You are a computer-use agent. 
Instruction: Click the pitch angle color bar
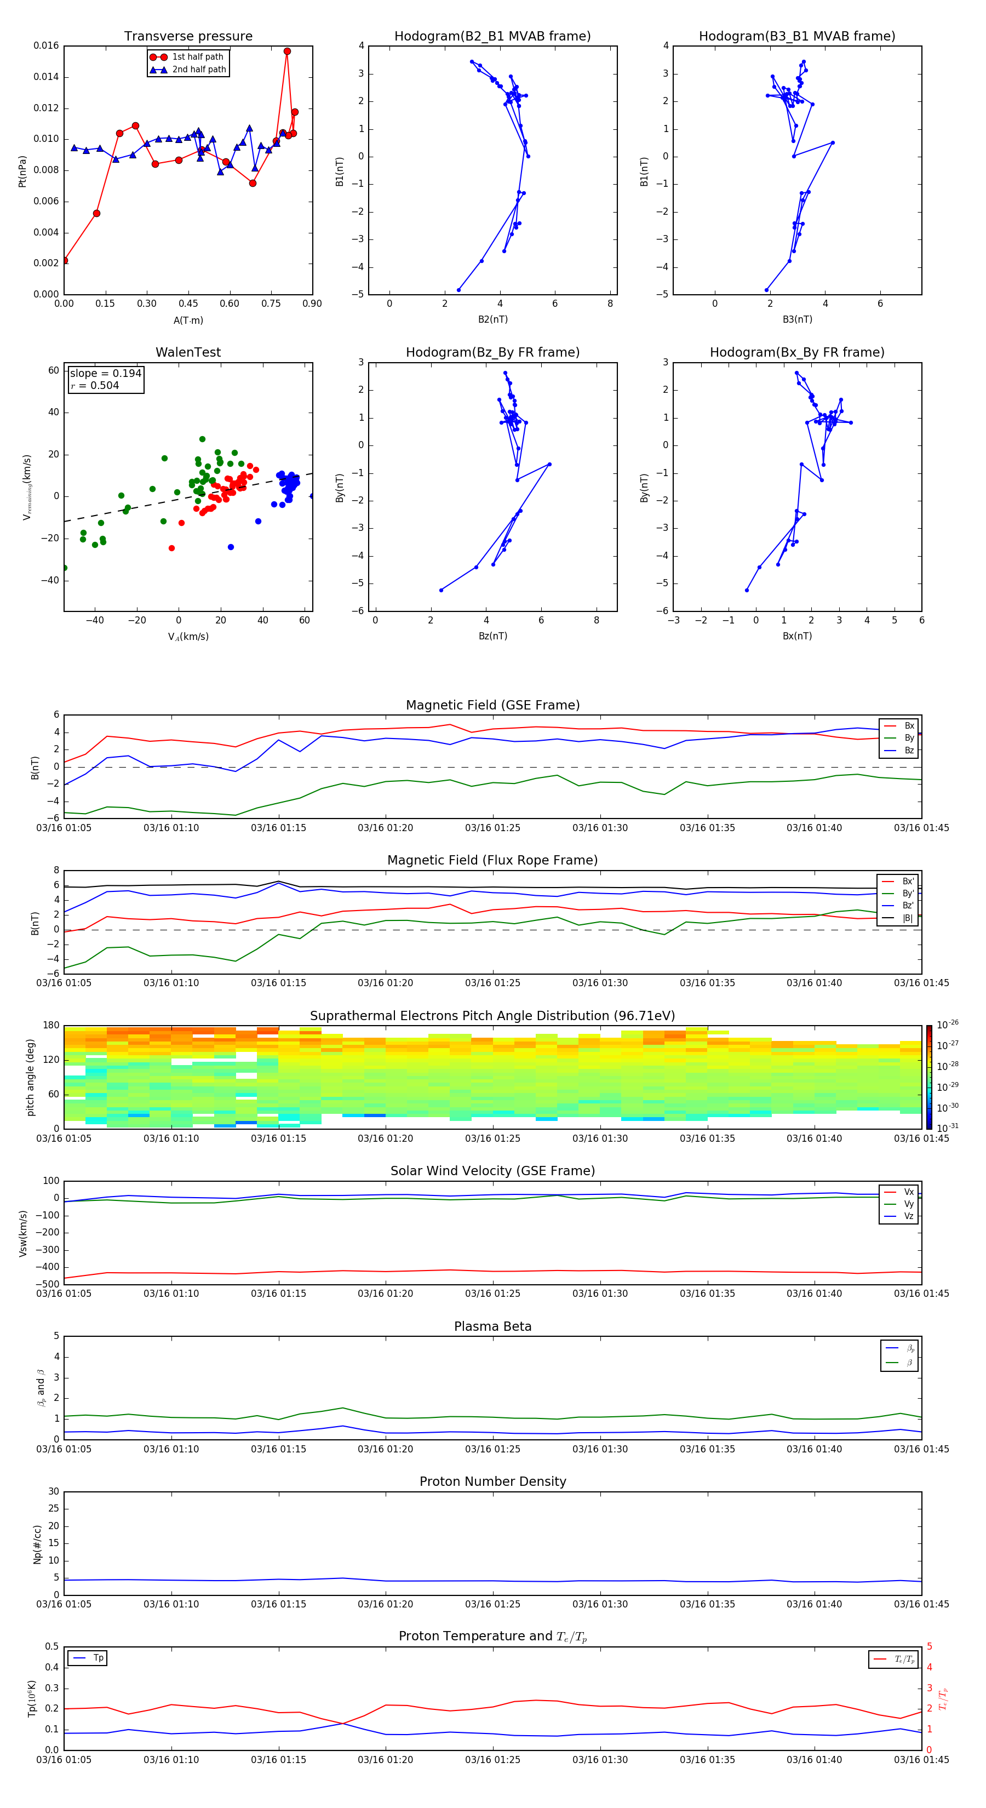pyautogui.click(x=928, y=1077)
